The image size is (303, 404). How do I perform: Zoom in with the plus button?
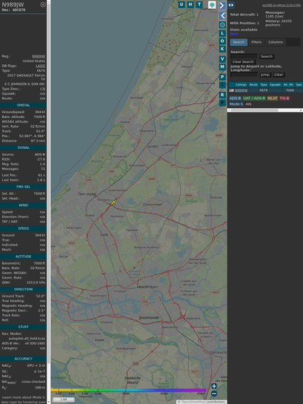pyautogui.click(x=214, y=386)
